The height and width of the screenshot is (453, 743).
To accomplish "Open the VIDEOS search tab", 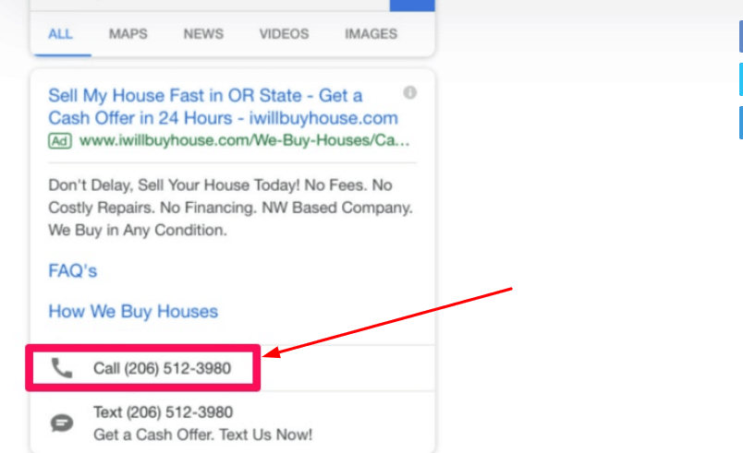I will tap(284, 34).
